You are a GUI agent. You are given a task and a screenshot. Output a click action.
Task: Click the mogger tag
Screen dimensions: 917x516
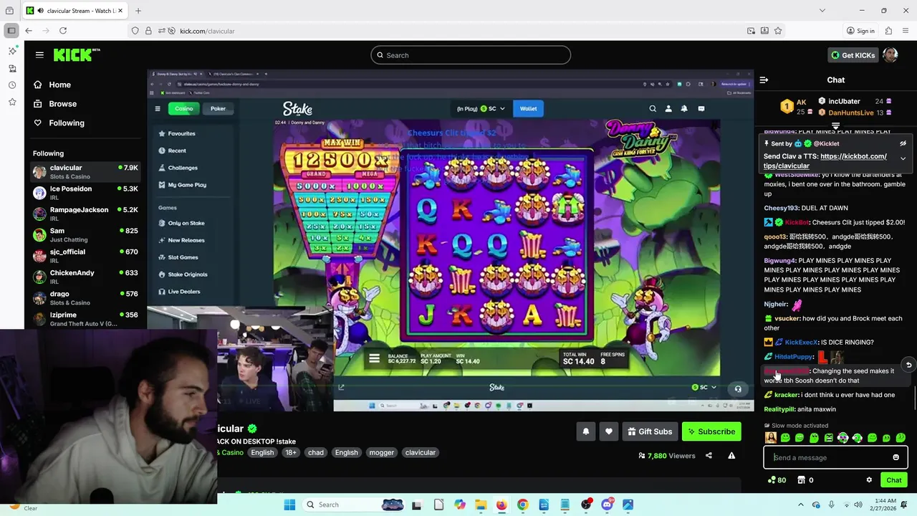pyautogui.click(x=381, y=453)
